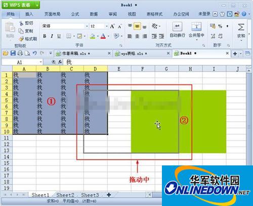Align text right
The height and width of the screenshot is (206, 253).
[x=145, y=36]
